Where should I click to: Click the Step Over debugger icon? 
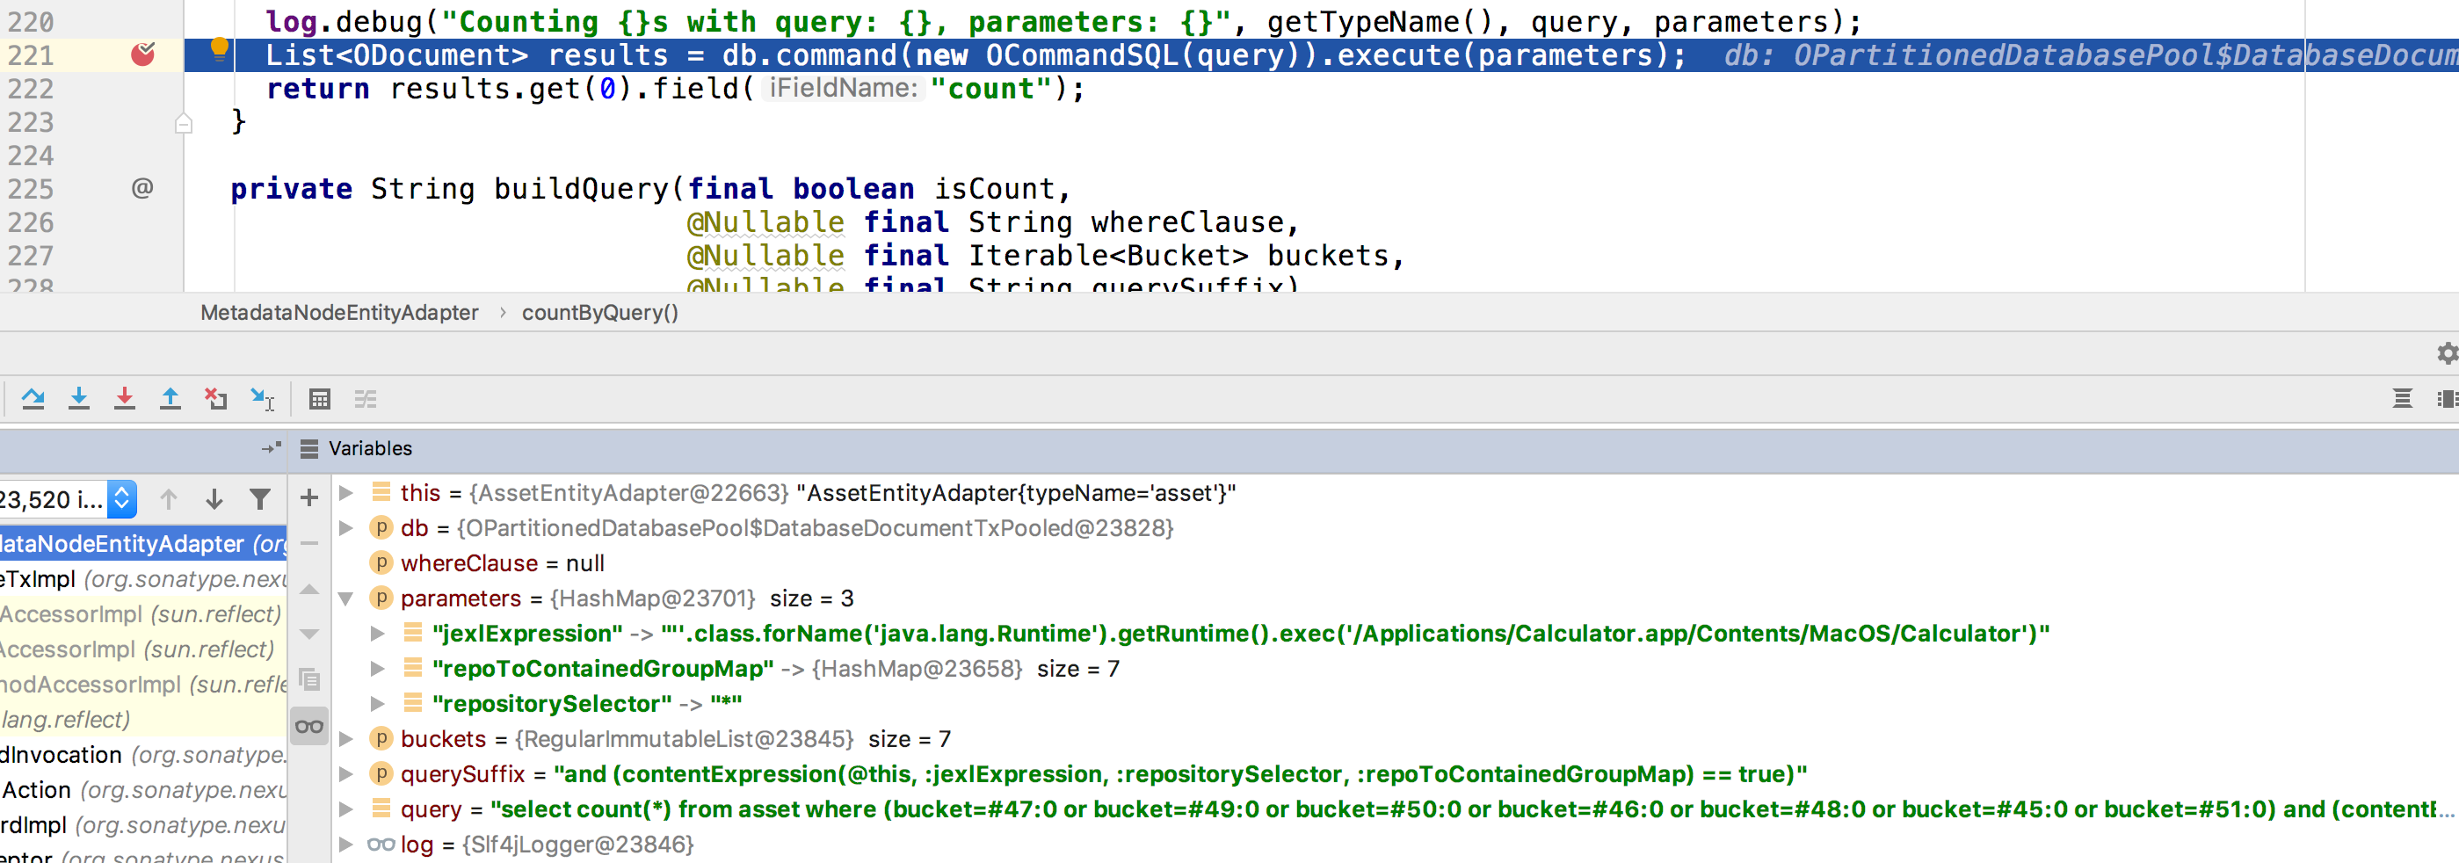point(33,399)
